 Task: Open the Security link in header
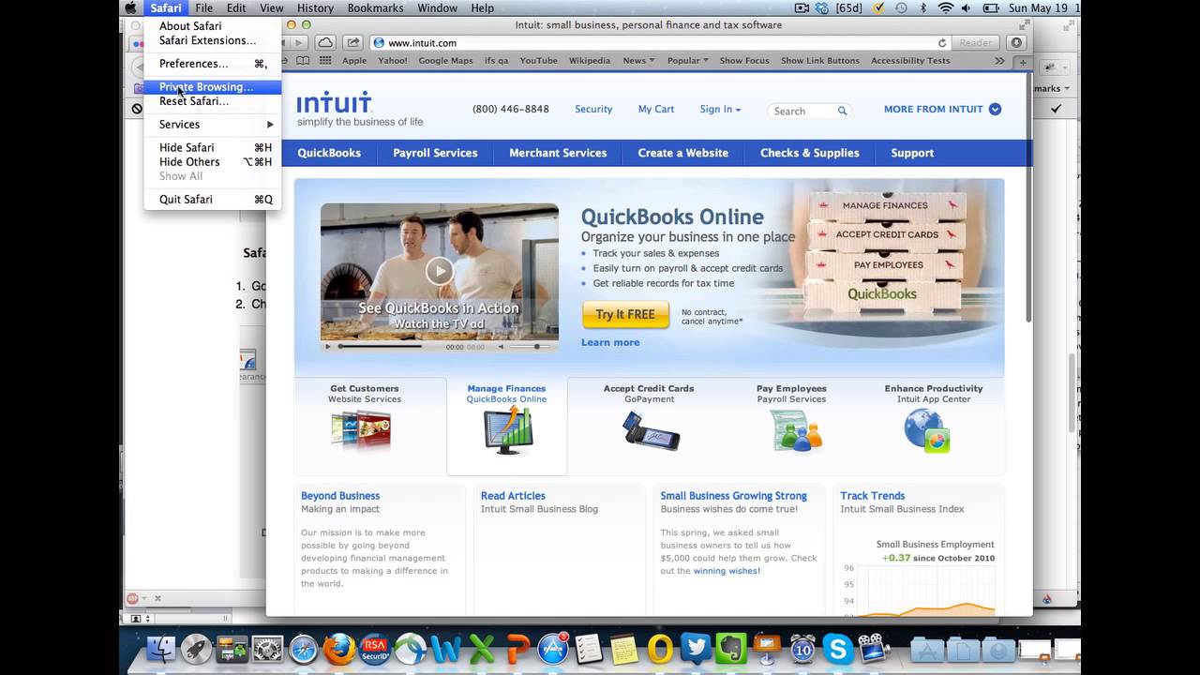pos(593,109)
